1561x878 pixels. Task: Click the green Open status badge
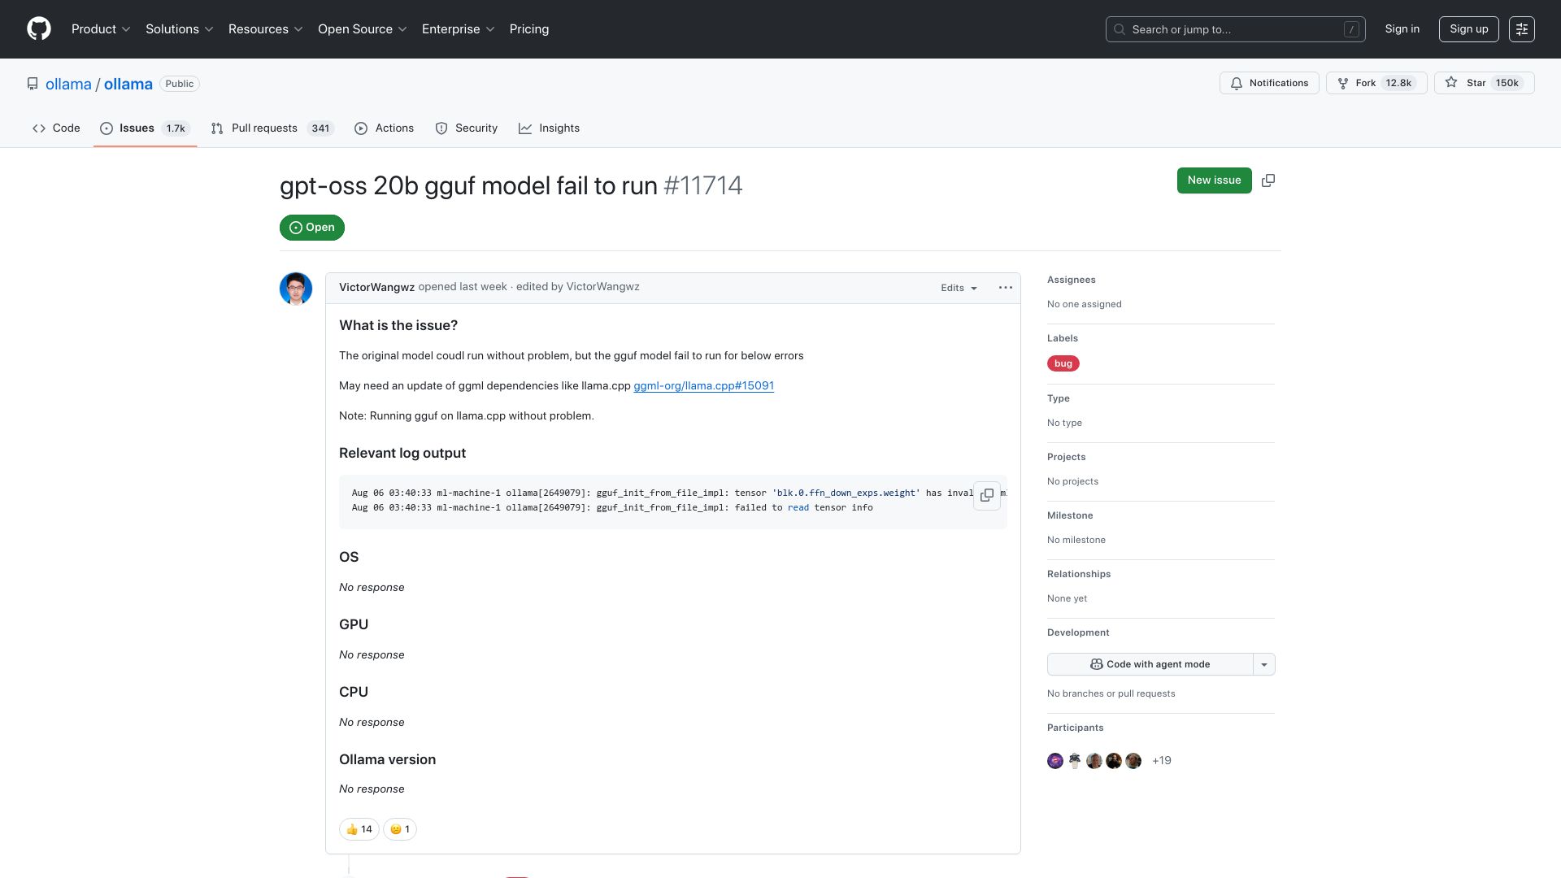(312, 228)
